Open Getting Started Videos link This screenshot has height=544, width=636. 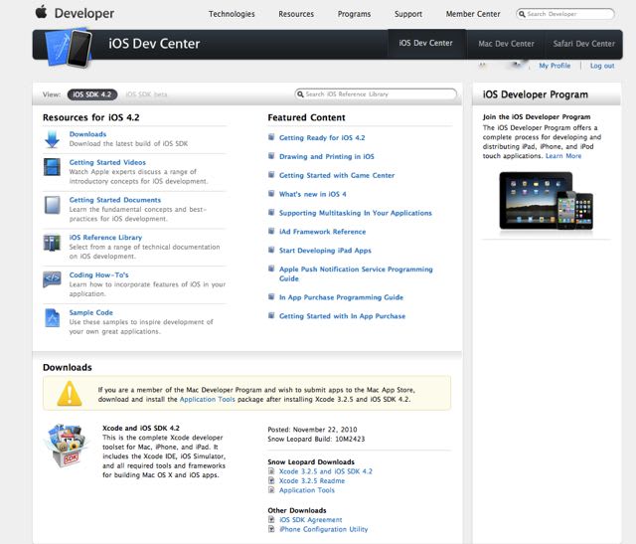[107, 162]
